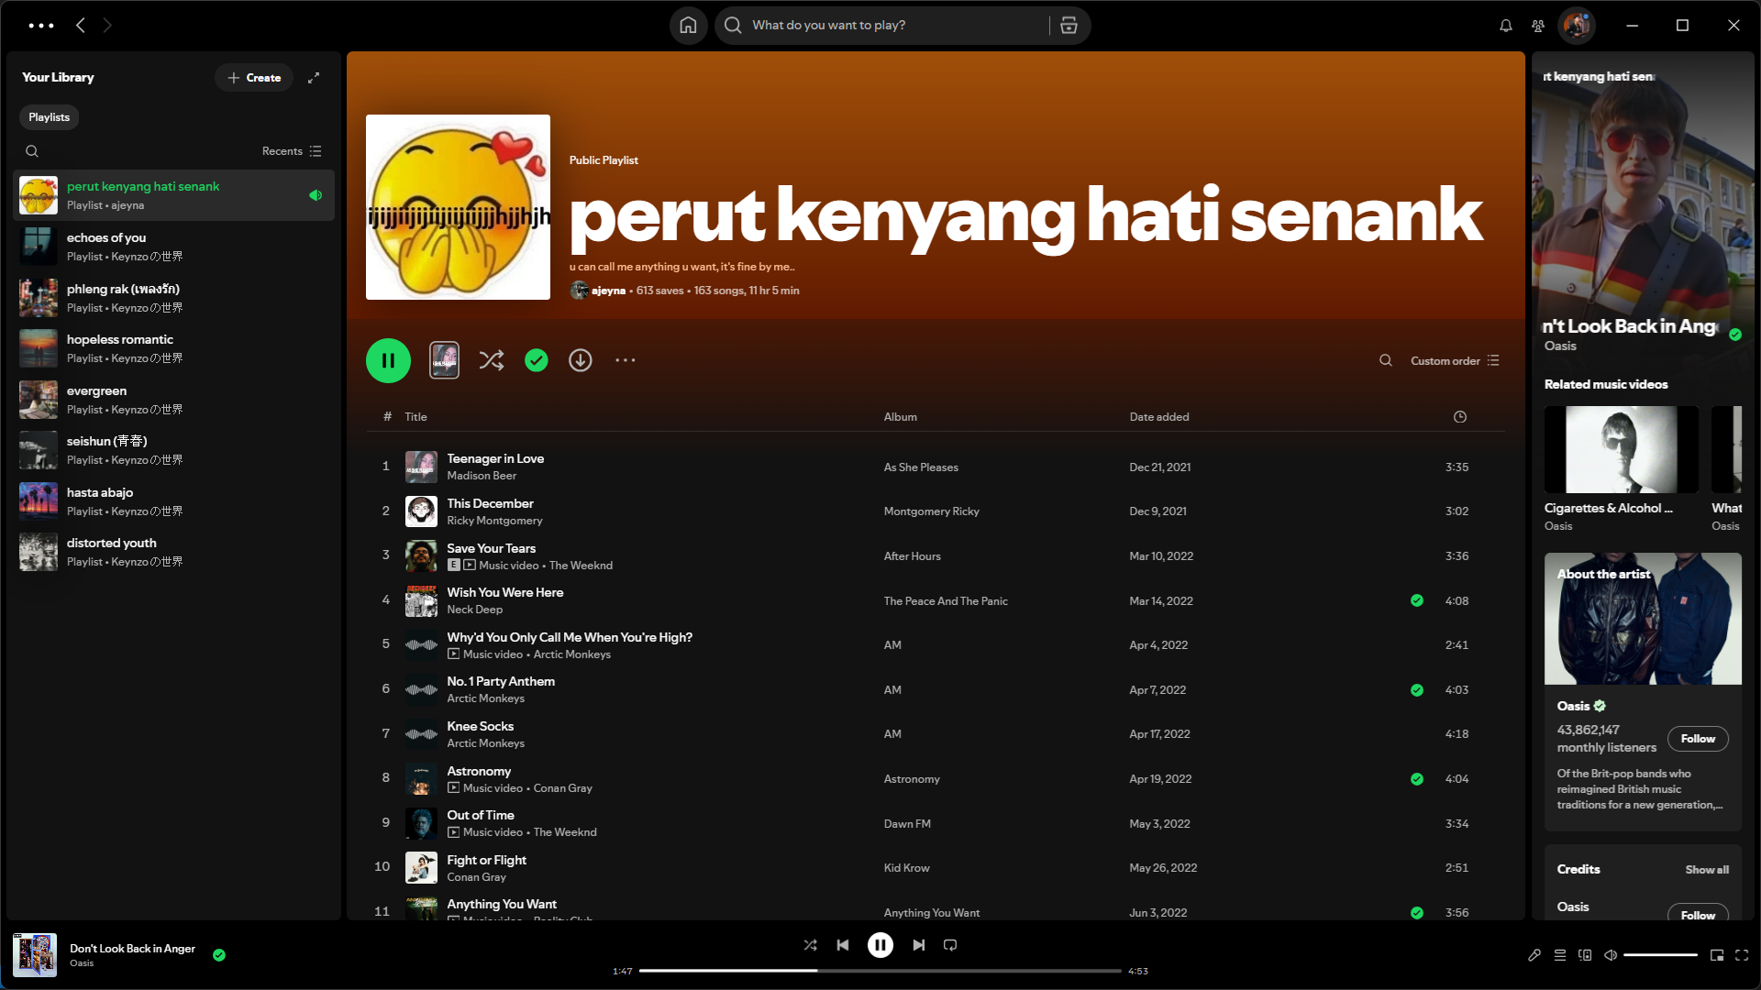Click the playlist cover image
The image size is (1761, 990).
(458, 207)
